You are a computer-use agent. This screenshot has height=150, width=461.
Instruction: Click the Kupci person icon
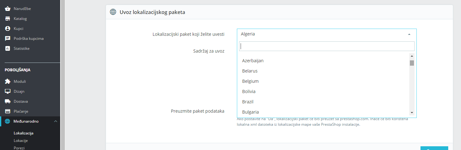8,29
